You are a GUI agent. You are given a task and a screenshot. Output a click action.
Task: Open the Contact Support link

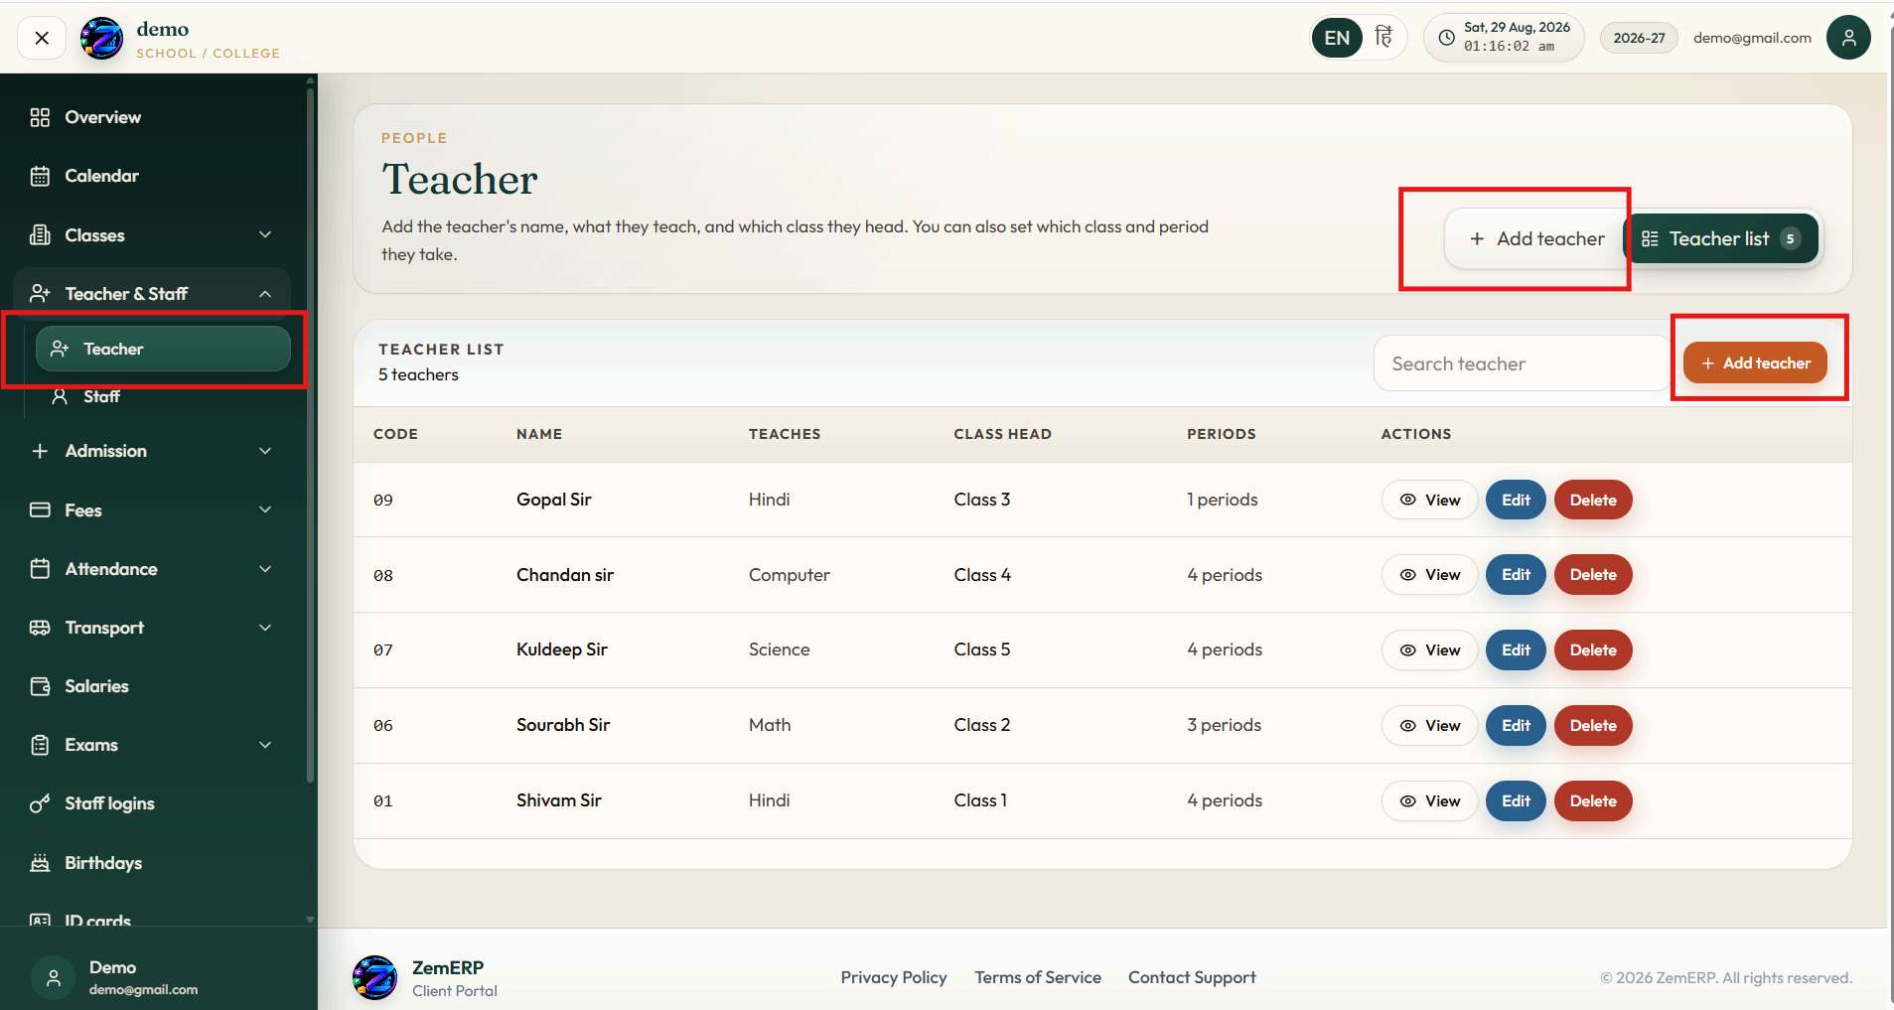tap(1192, 977)
